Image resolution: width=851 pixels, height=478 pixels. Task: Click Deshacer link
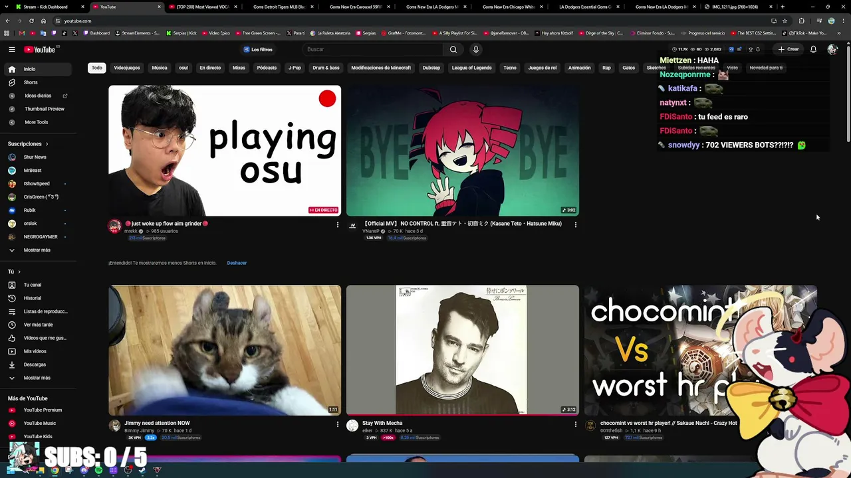tap(237, 263)
